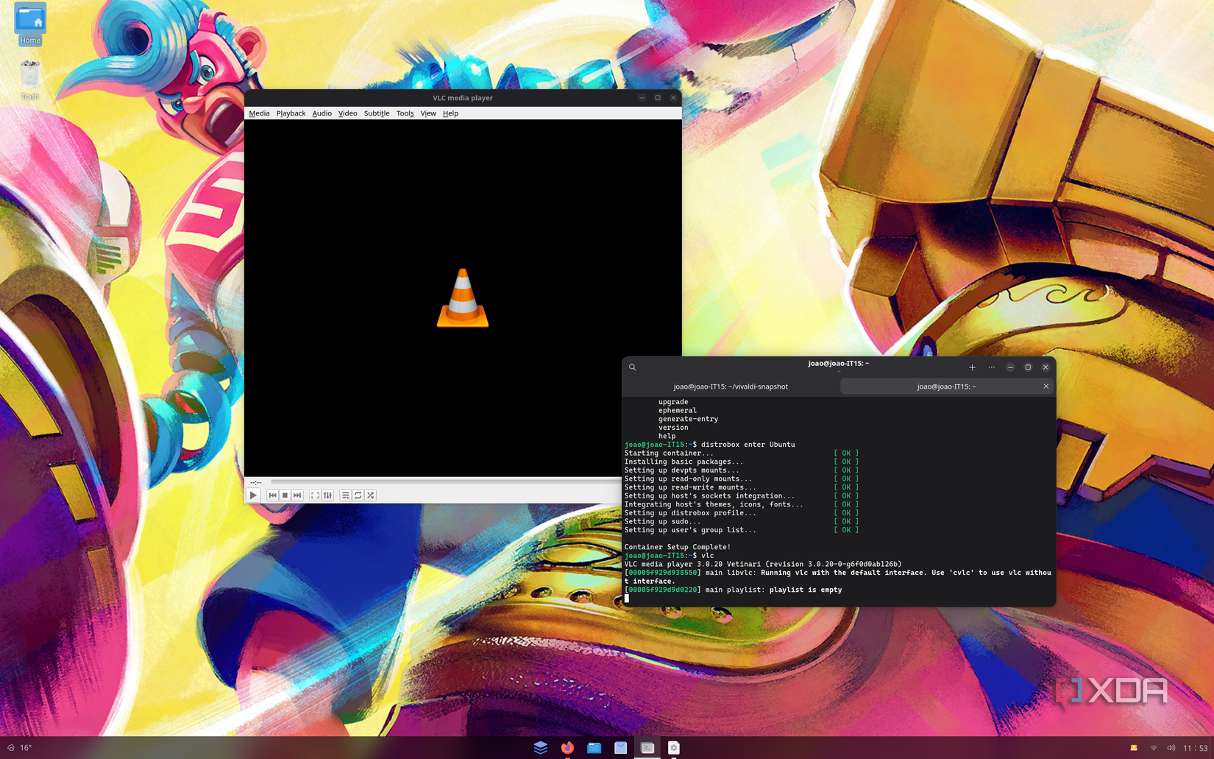The width and height of the screenshot is (1214, 759).
Task: Enable random shuffle playback
Action: pyautogui.click(x=371, y=495)
